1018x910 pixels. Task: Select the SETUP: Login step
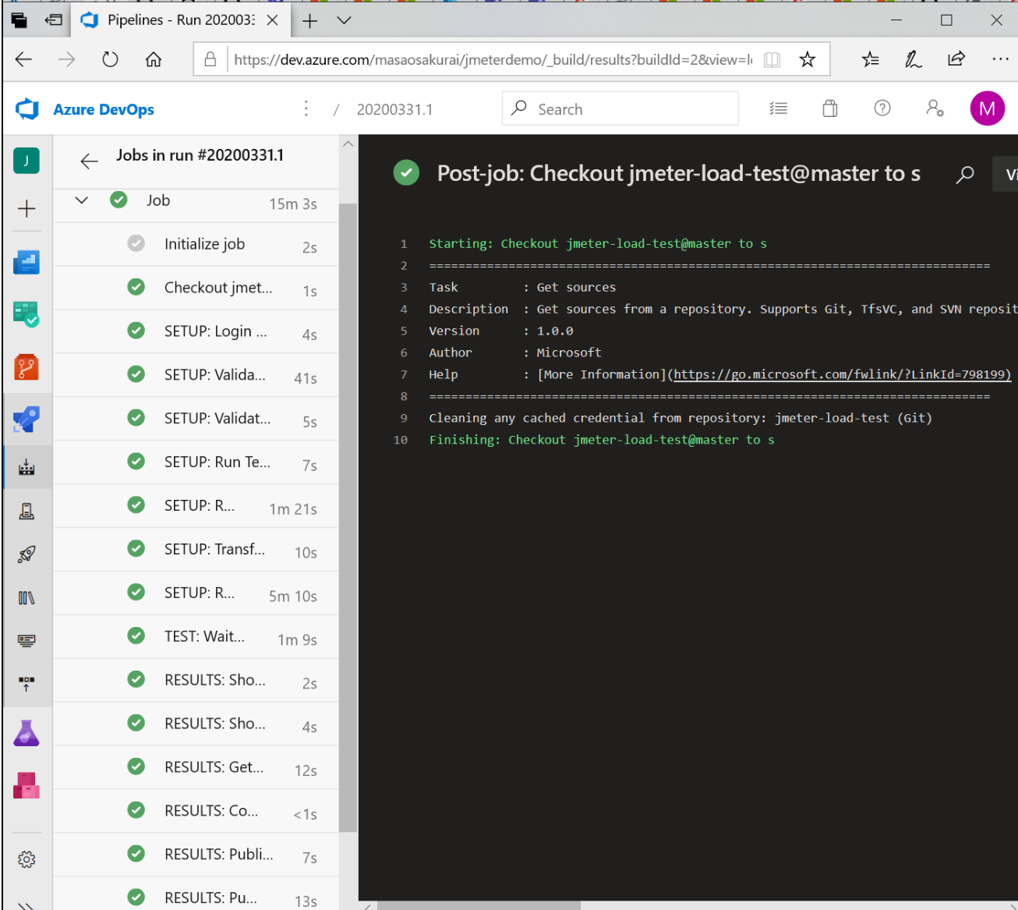215,331
